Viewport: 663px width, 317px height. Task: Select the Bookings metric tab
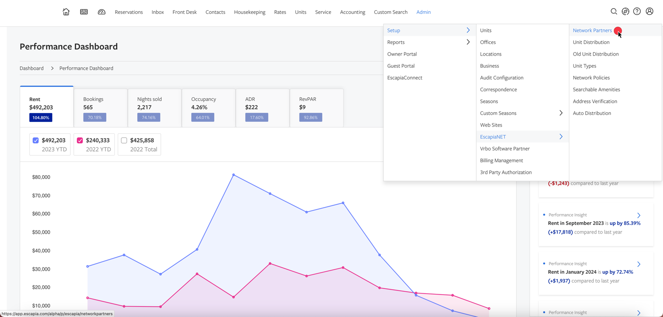click(101, 108)
